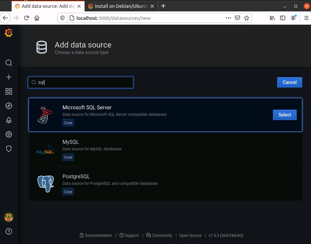Open the user avatar profile menu
311x244 pixels.
click(9, 217)
